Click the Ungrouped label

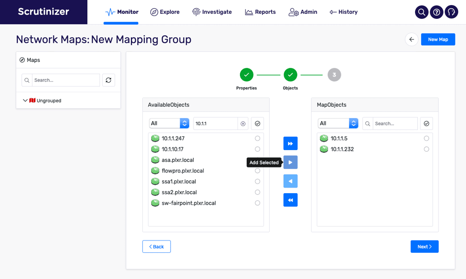pyautogui.click(x=49, y=100)
